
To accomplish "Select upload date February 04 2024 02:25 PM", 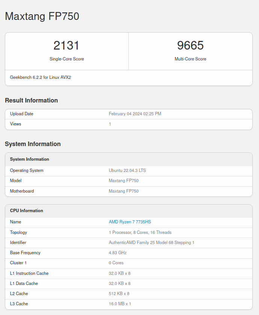I will 135,114.
